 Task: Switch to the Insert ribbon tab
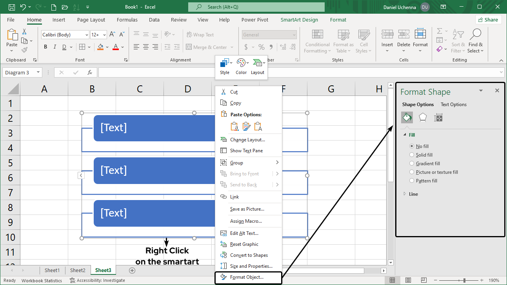59,20
